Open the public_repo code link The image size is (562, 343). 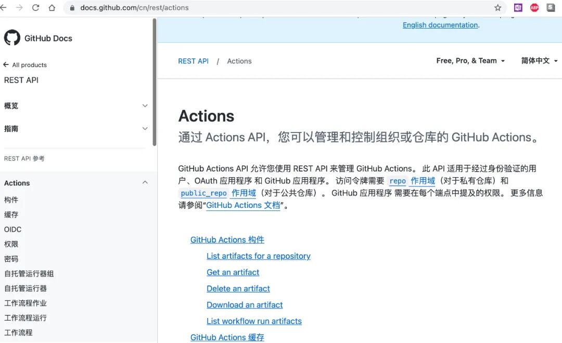(203, 193)
